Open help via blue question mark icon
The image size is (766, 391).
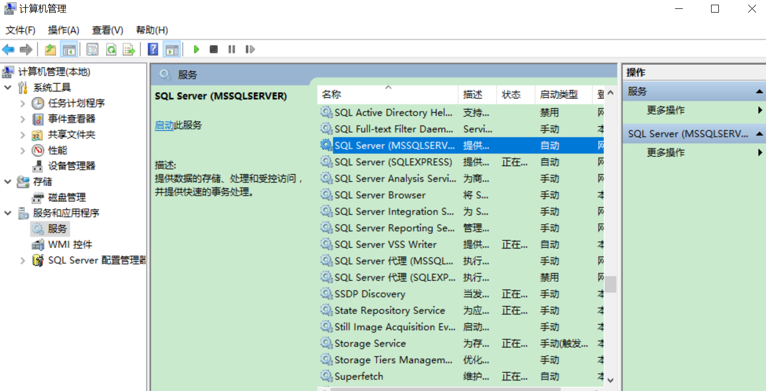[x=153, y=49]
